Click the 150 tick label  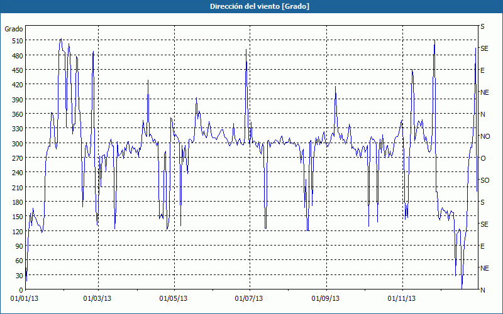(x=18, y=217)
